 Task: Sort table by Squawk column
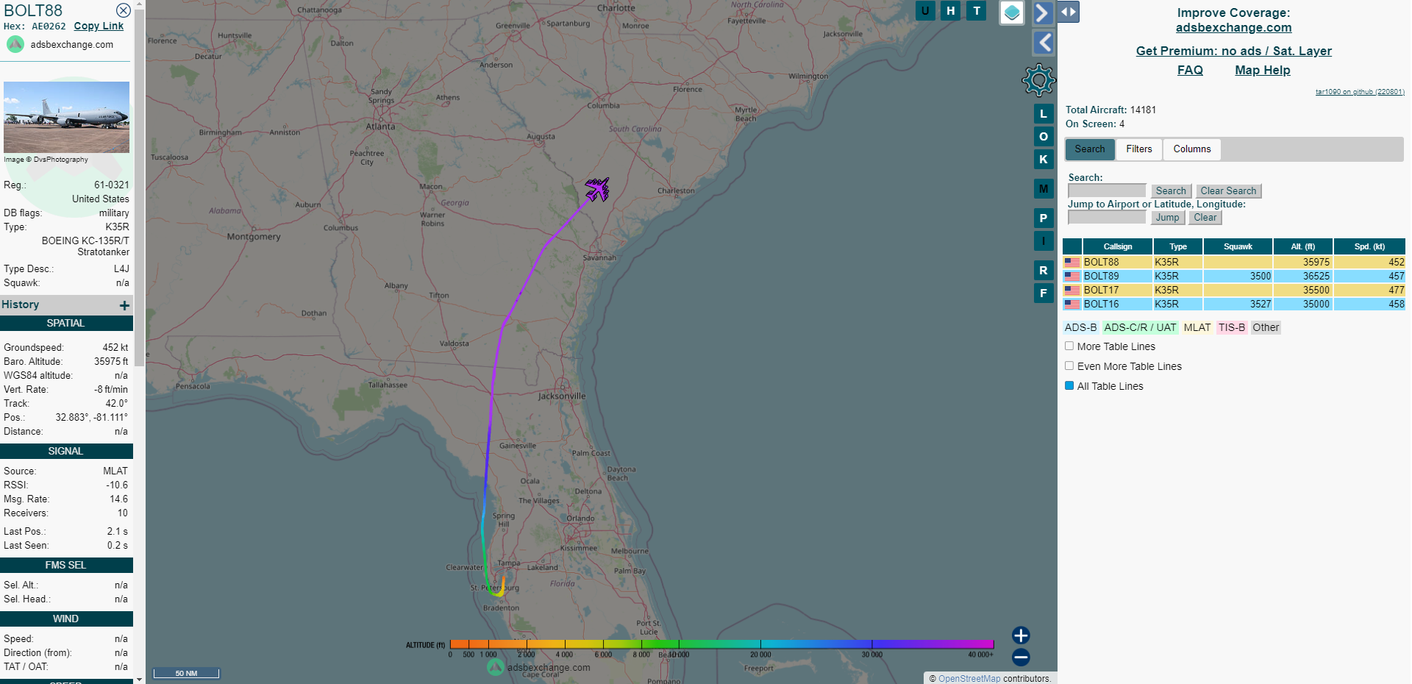1238,247
